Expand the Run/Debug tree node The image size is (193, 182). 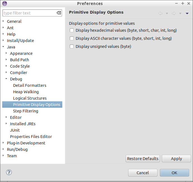[3, 149]
